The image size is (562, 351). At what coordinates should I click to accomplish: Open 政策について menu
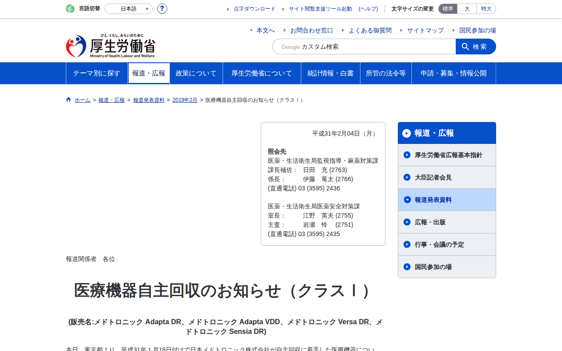[196, 73]
